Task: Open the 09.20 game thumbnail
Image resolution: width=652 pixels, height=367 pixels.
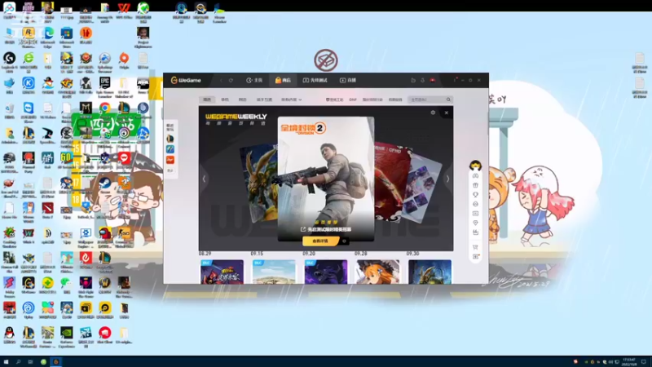Action: [x=325, y=272]
